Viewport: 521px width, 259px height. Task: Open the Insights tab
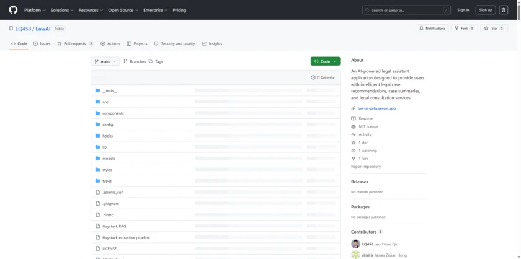[x=212, y=43]
